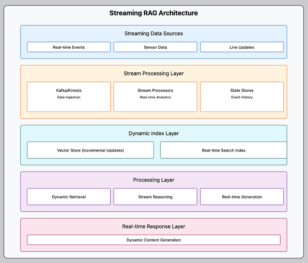Screen dimensions: 308x263
Task: Click the Data Ingestion subtitle
Action: (69, 97)
